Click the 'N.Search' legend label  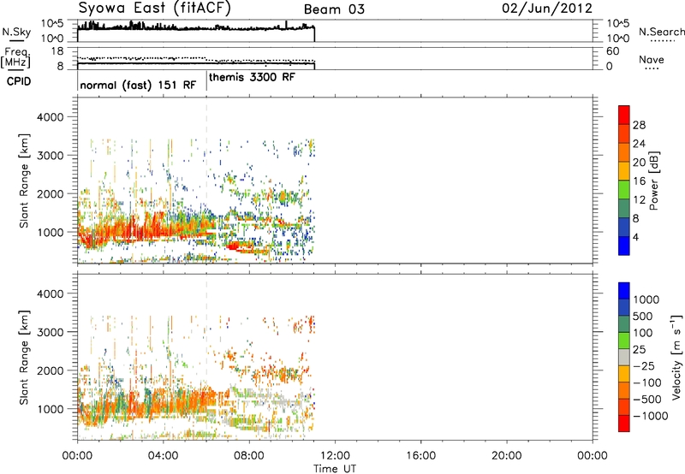[662, 32]
